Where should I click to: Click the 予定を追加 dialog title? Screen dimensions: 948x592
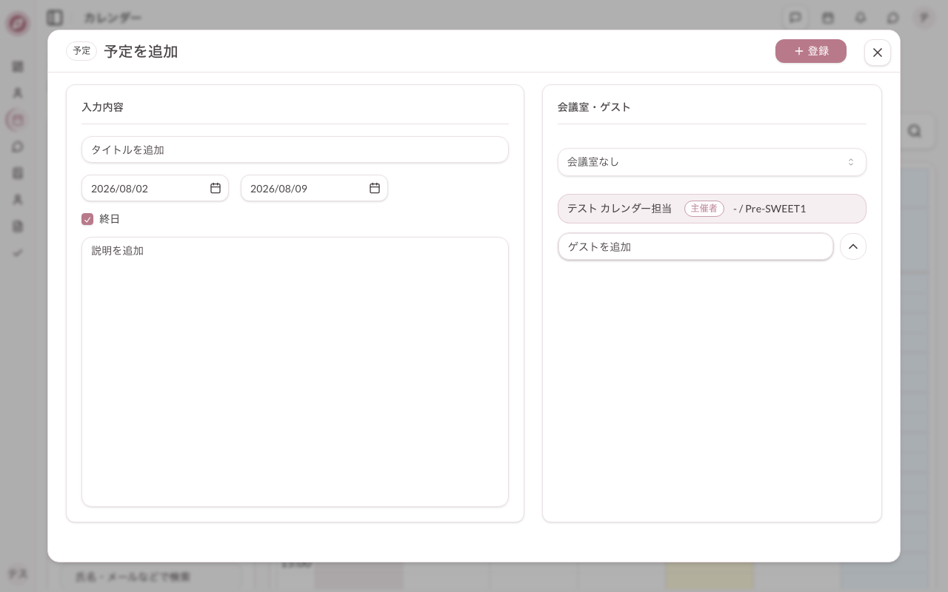pyautogui.click(x=141, y=52)
